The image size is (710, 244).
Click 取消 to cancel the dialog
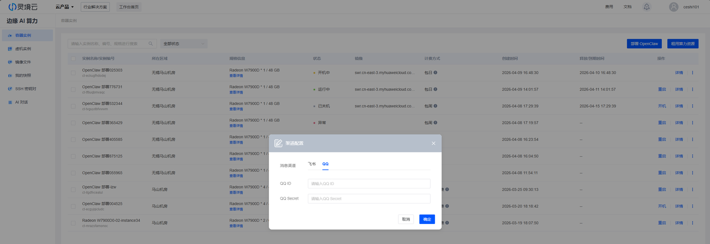(x=405, y=220)
